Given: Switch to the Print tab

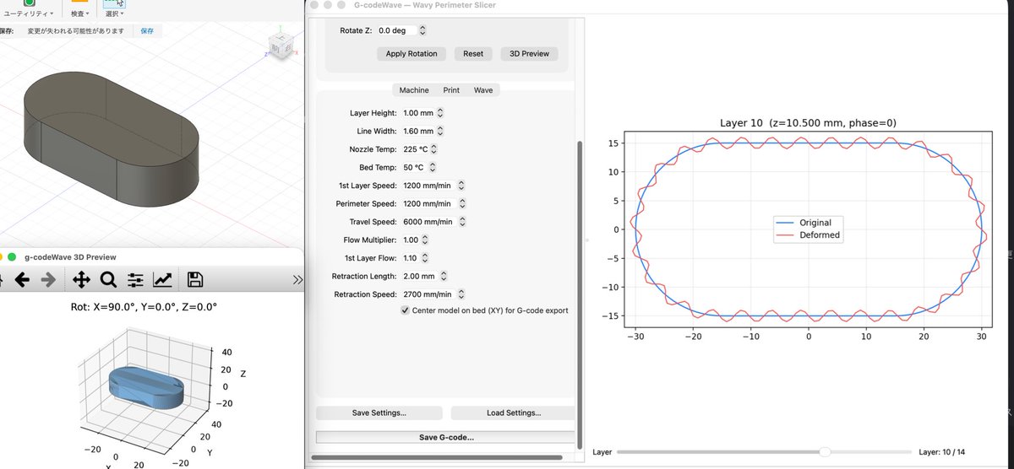Looking at the screenshot, I should tap(451, 89).
